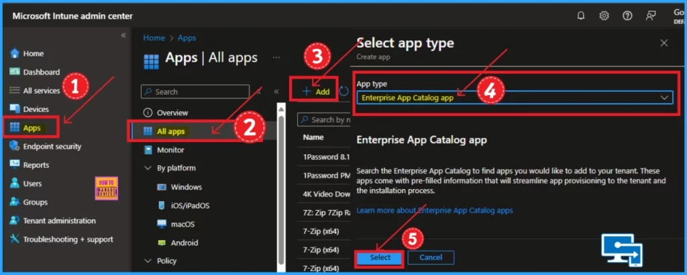
Task: Click the Overview info icon
Action: [x=148, y=113]
